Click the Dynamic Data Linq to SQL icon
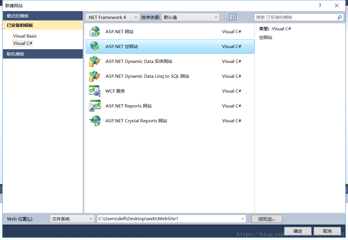The width and height of the screenshot is (348, 240). click(x=95, y=76)
